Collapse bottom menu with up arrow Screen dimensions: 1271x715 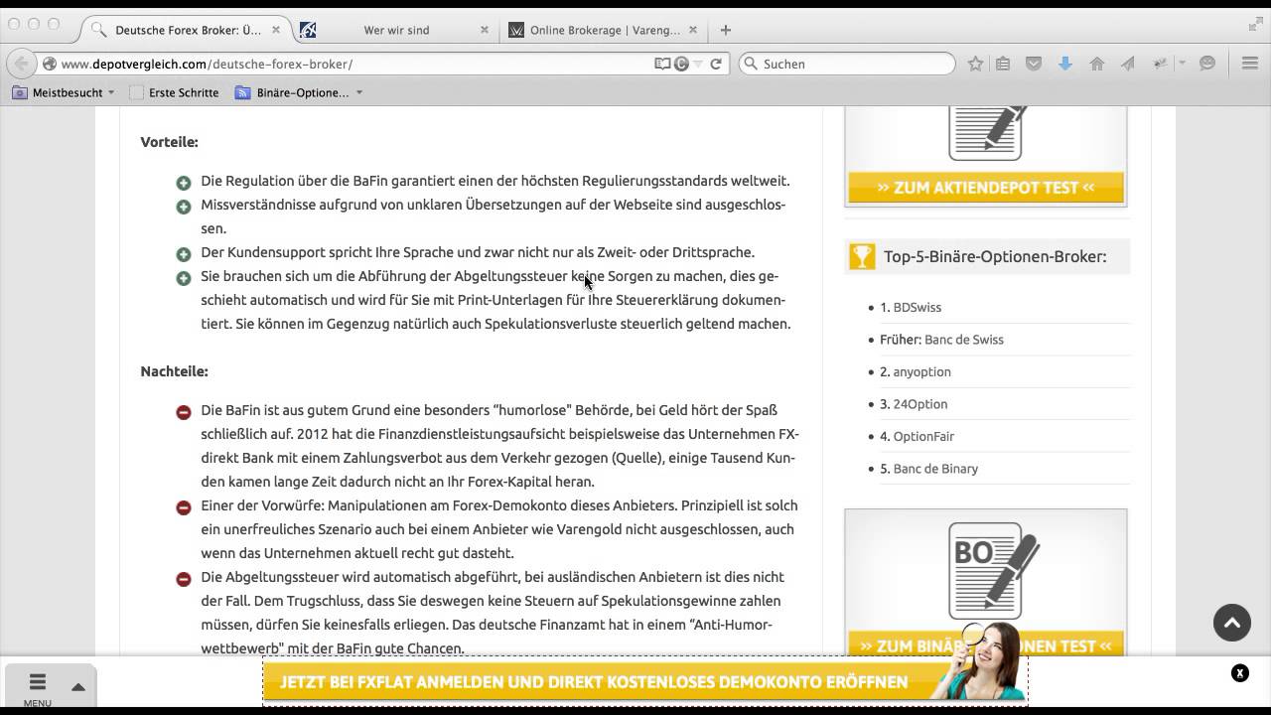78,687
